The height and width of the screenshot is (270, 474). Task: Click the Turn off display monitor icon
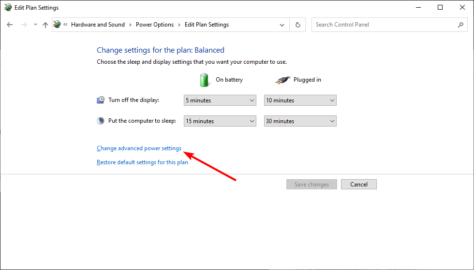point(101,100)
